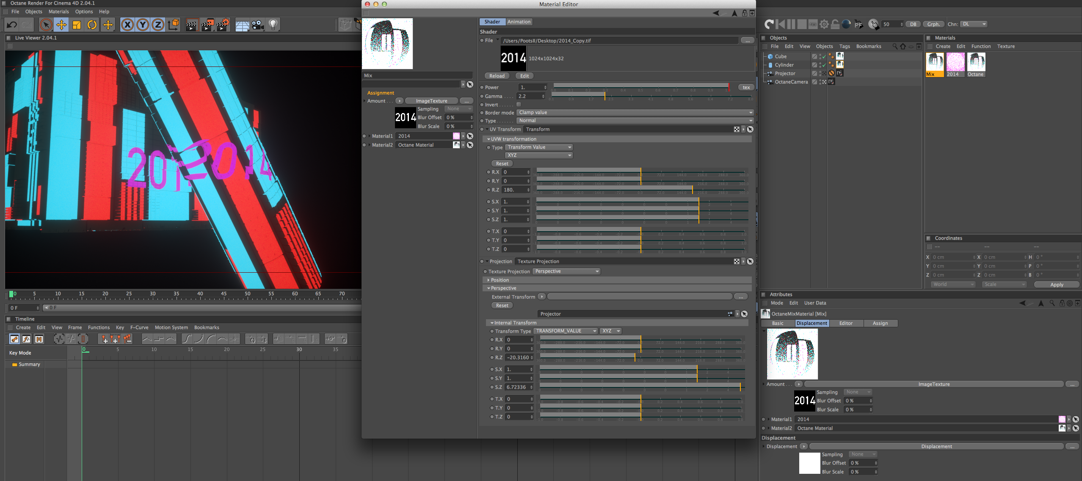Image resolution: width=1082 pixels, height=481 pixels.
Task: Toggle the Y axis lock
Action: [x=143, y=25]
